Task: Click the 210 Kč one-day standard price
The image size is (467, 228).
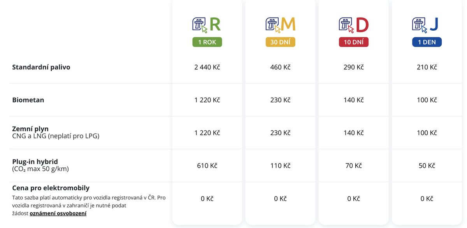Action: click(x=427, y=67)
